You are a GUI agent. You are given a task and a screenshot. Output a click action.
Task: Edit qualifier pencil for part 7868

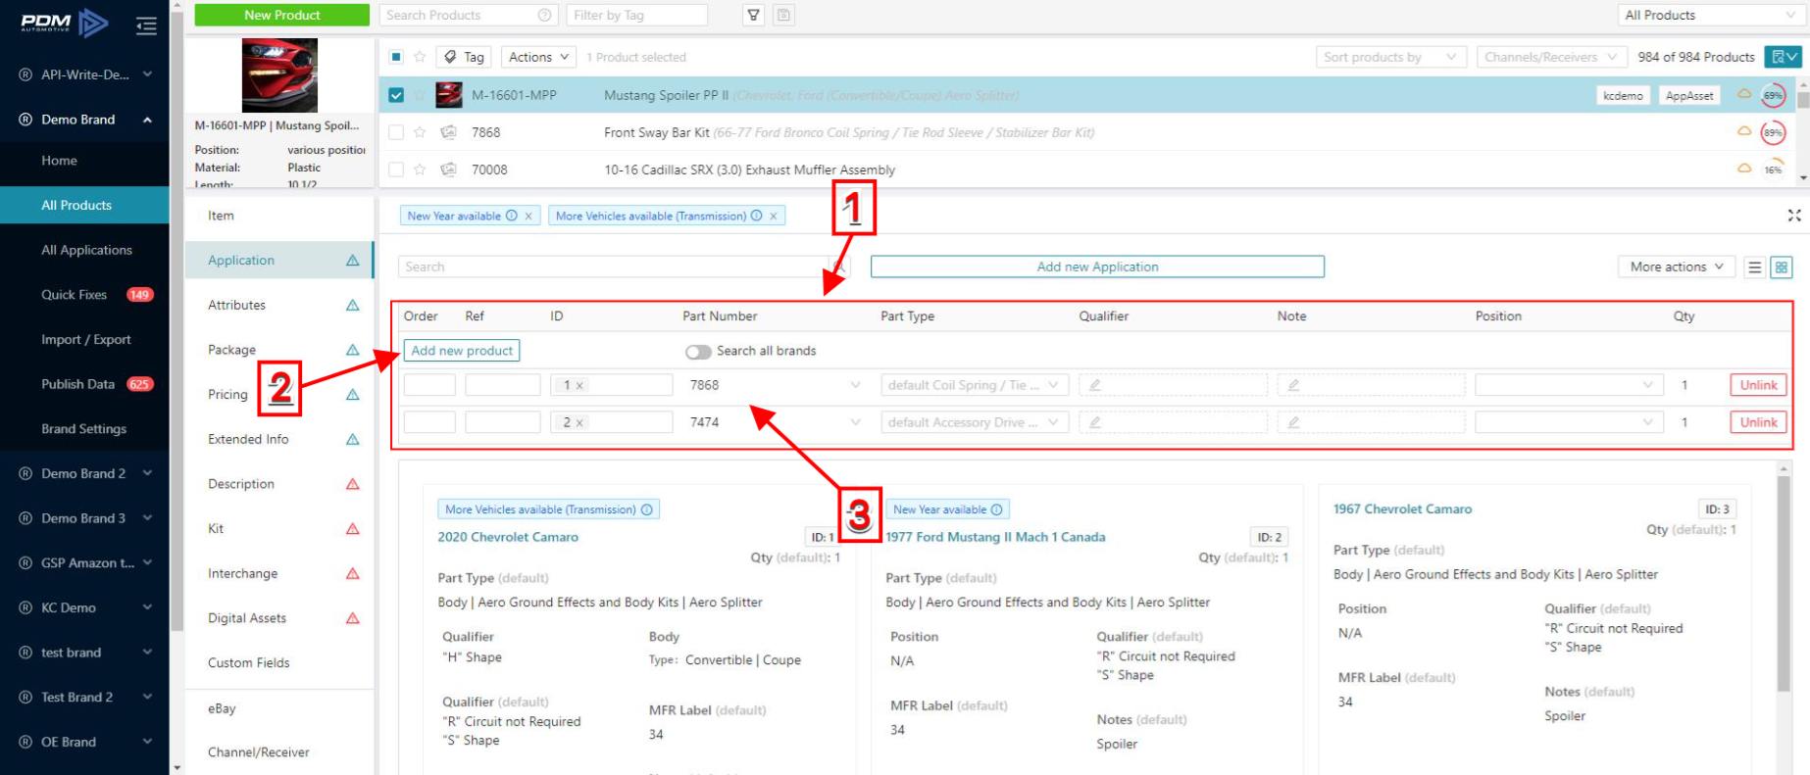click(x=1095, y=385)
